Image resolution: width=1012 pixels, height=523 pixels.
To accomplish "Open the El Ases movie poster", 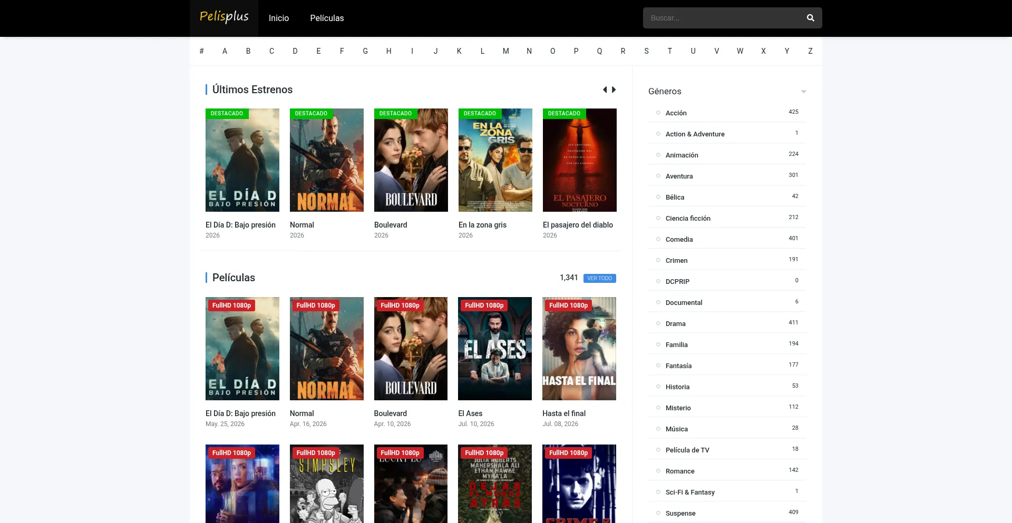I will click(x=495, y=349).
